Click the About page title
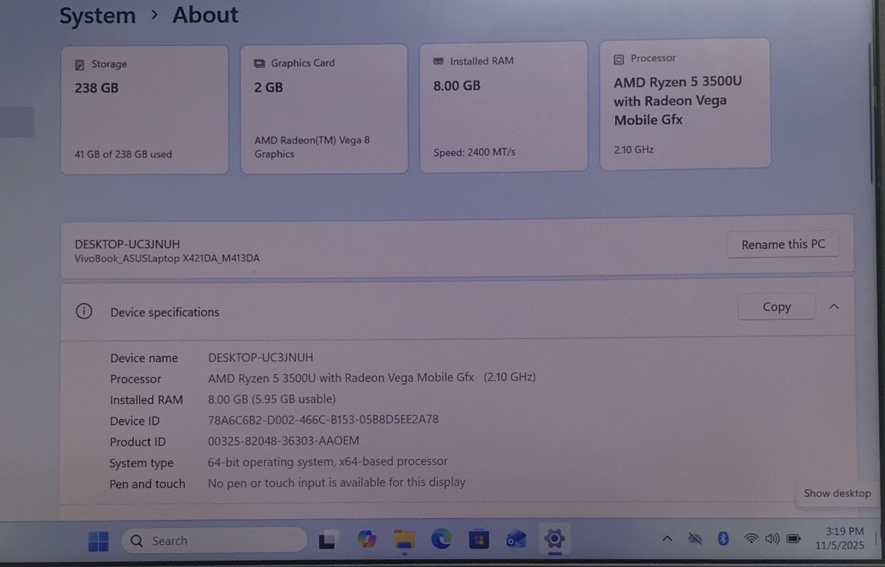The height and width of the screenshot is (567, 885). tap(205, 15)
